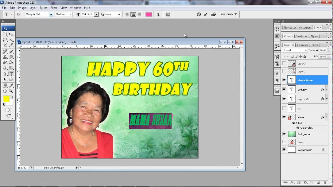Screen dimensions: 333x187
Task: Select the Crop tool
Action: [5, 45]
